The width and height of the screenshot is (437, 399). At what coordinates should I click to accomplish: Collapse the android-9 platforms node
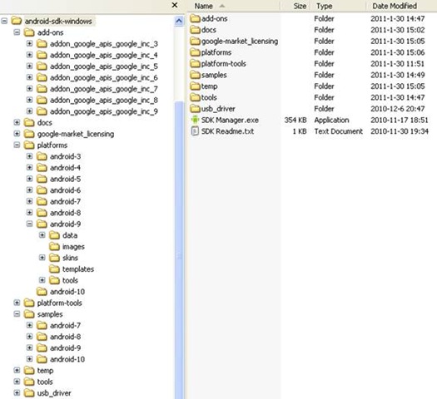pyautogui.click(x=29, y=224)
